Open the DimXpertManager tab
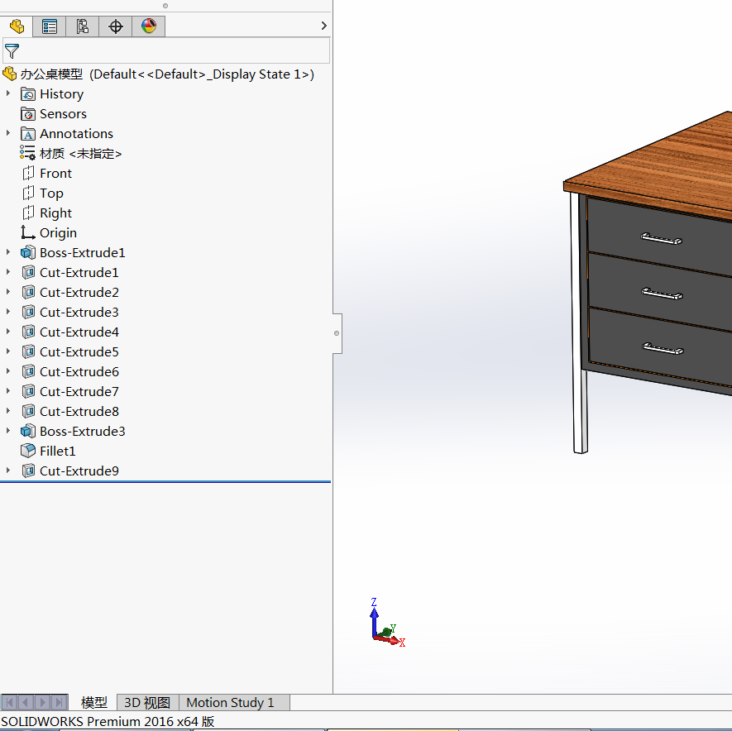732x731 pixels. click(x=116, y=26)
